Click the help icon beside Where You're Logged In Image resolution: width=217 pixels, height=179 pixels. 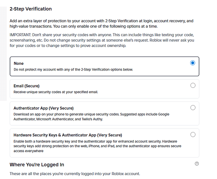click(x=197, y=164)
